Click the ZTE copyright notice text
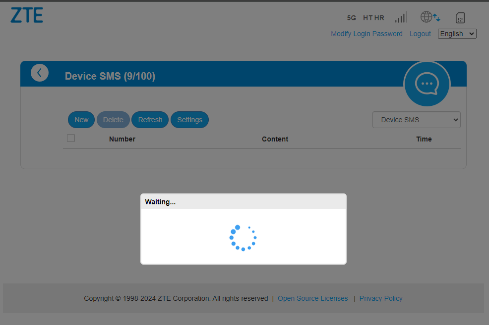The image size is (489, 325). click(x=176, y=298)
